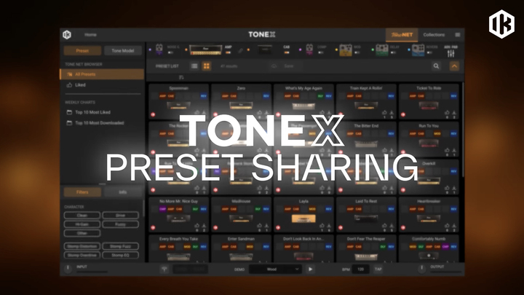Open the demo Wood dropdown
The image size is (524, 295).
click(x=275, y=269)
